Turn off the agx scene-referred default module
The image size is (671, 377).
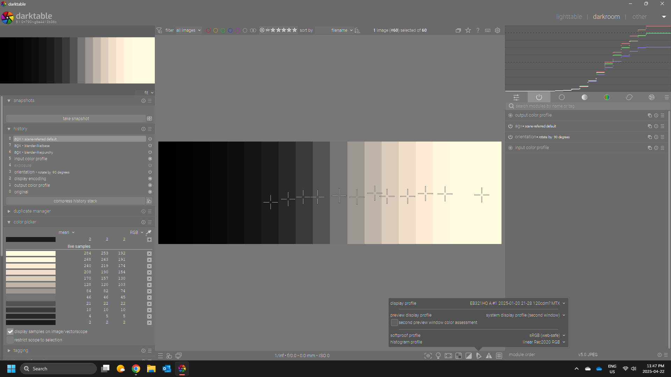(x=510, y=126)
